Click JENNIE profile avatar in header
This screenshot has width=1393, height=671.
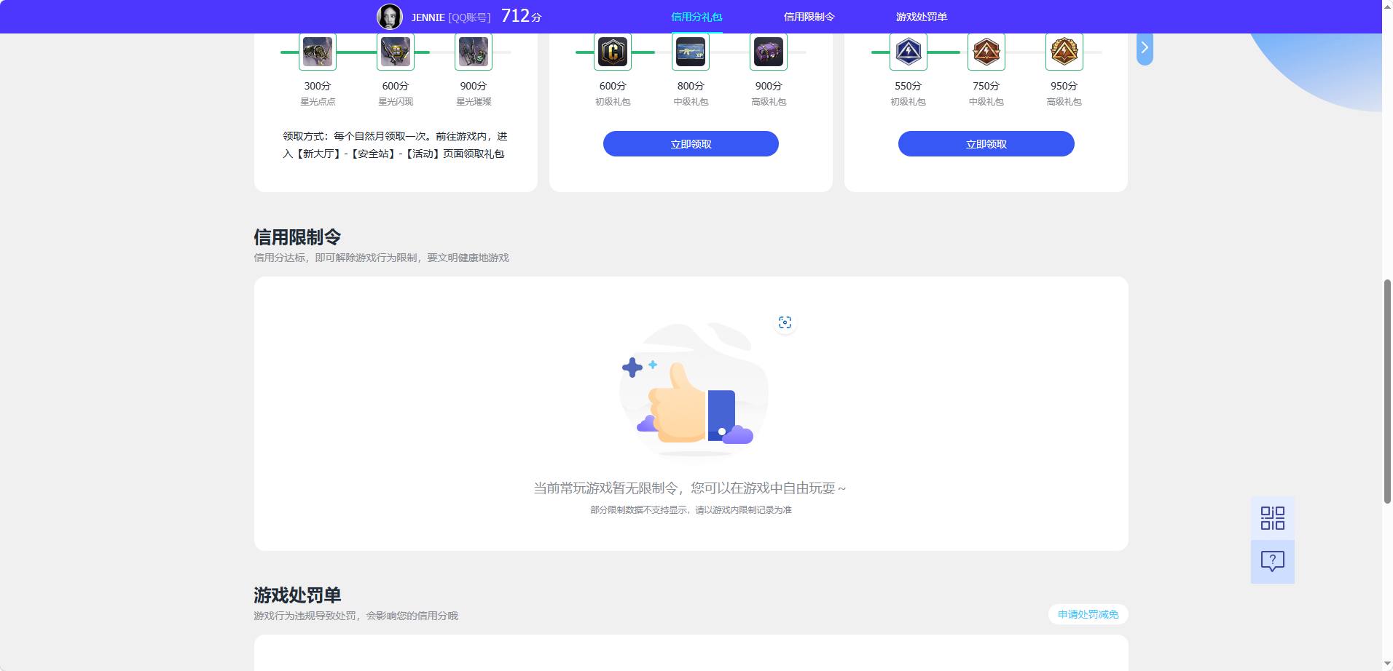pos(390,17)
